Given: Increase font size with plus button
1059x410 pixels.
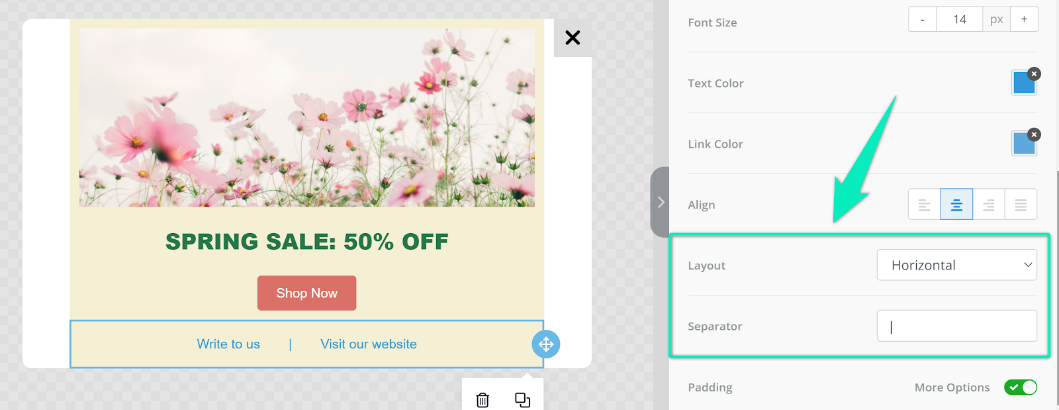Looking at the screenshot, I should click(1024, 19).
